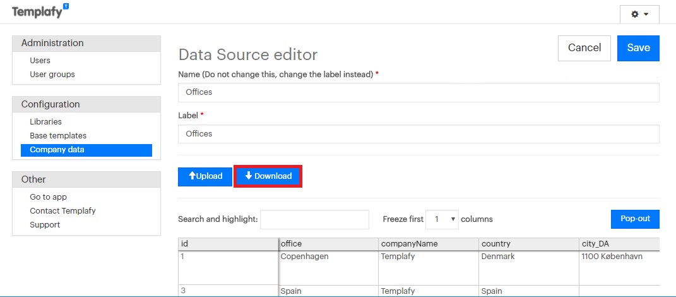Select Base templates in sidebar
The width and height of the screenshot is (676, 297).
point(58,136)
